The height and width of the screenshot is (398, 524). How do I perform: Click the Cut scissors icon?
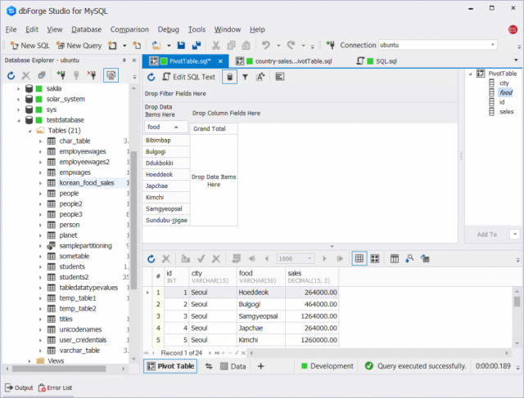coord(216,45)
